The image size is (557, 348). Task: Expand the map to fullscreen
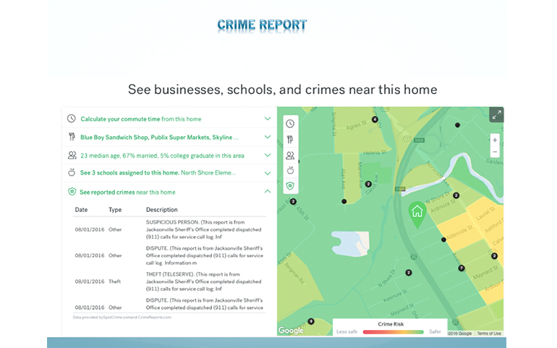tap(496, 115)
